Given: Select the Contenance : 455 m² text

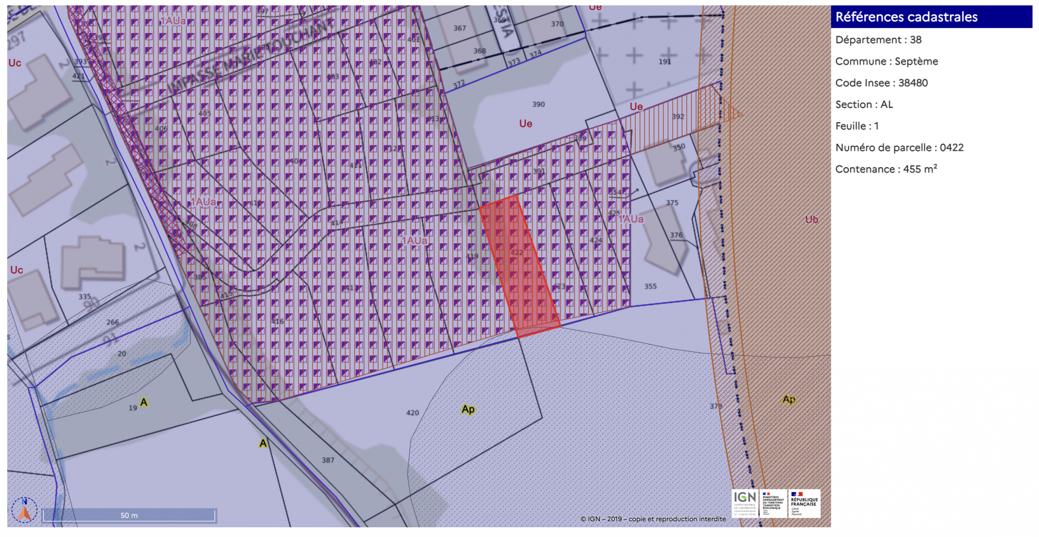Looking at the screenshot, I should pyautogui.click(x=886, y=169).
